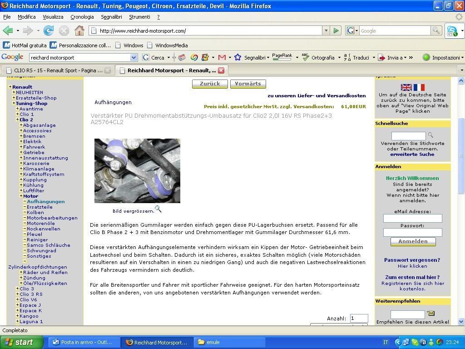Click the Traduci translate button
This screenshot has height=349, width=465.
coord(356,58)
